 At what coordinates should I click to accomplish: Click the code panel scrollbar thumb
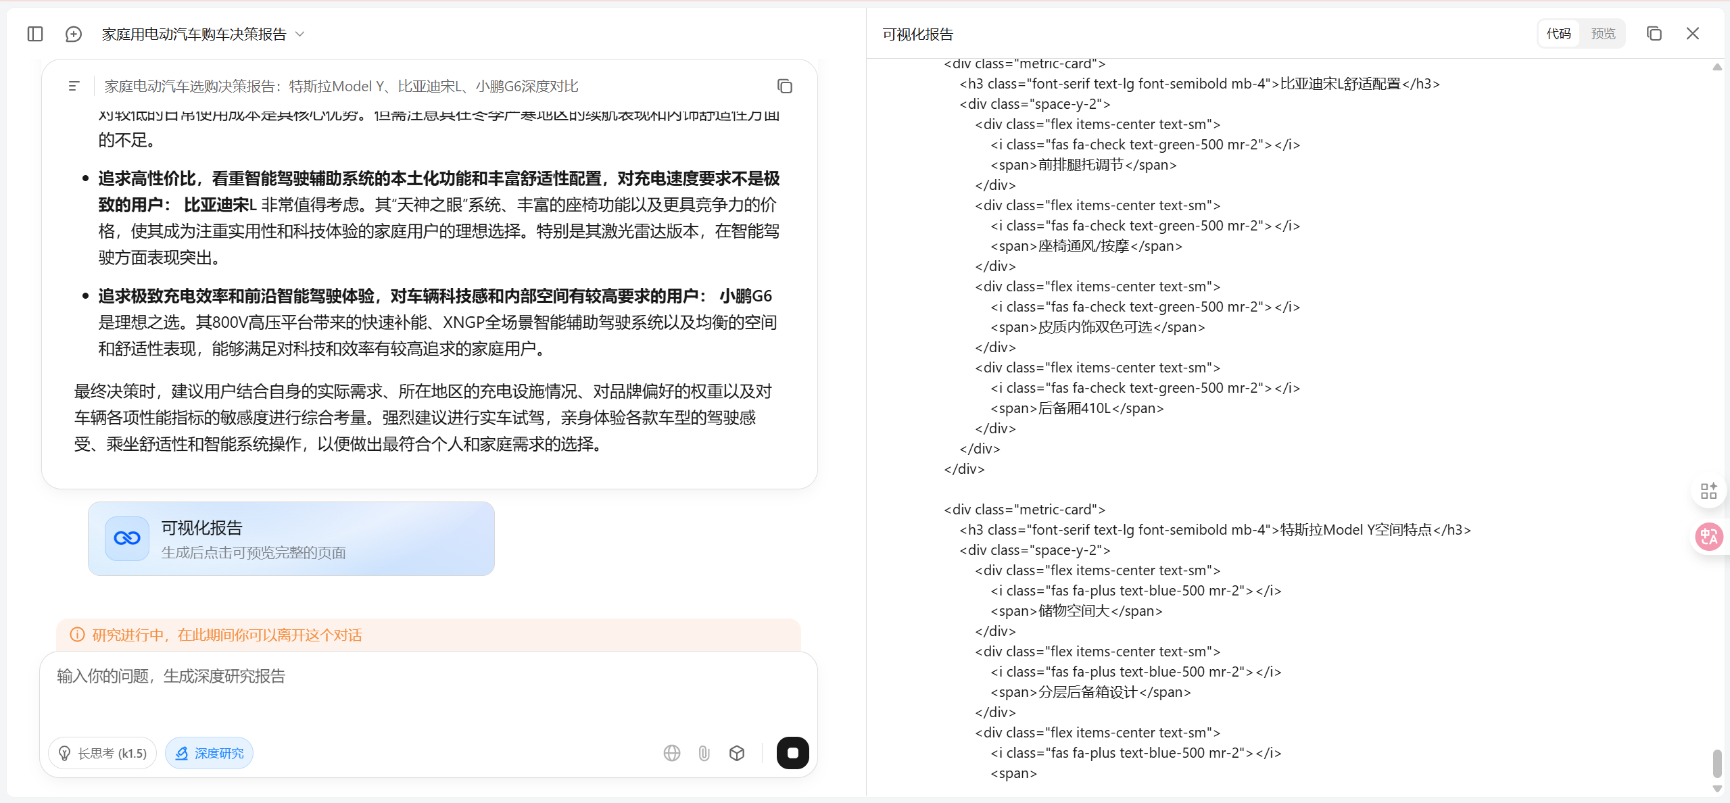1717,763
